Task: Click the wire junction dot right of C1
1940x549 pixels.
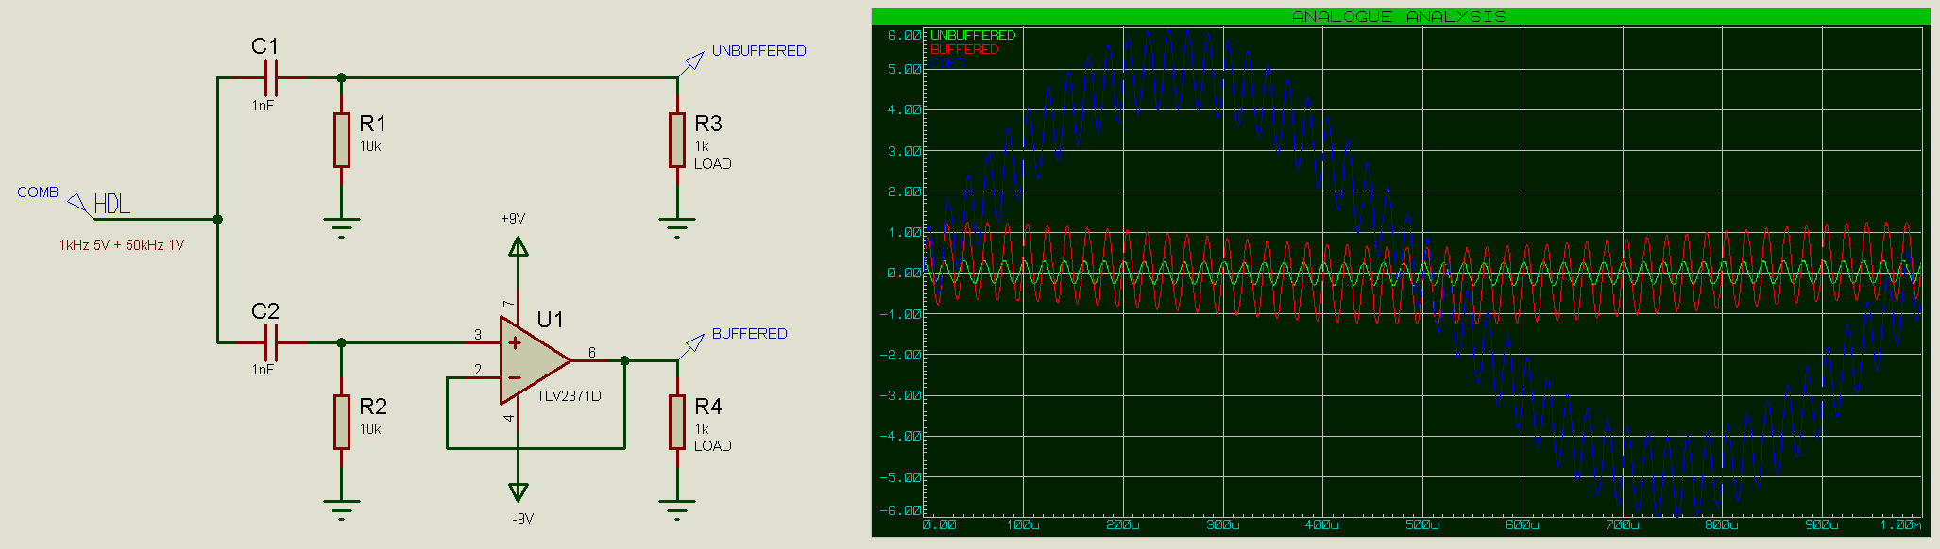Action: [x=341, y=77]
